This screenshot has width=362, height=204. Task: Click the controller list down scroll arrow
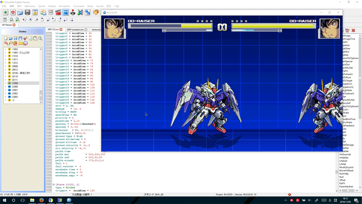coord(360,187)
